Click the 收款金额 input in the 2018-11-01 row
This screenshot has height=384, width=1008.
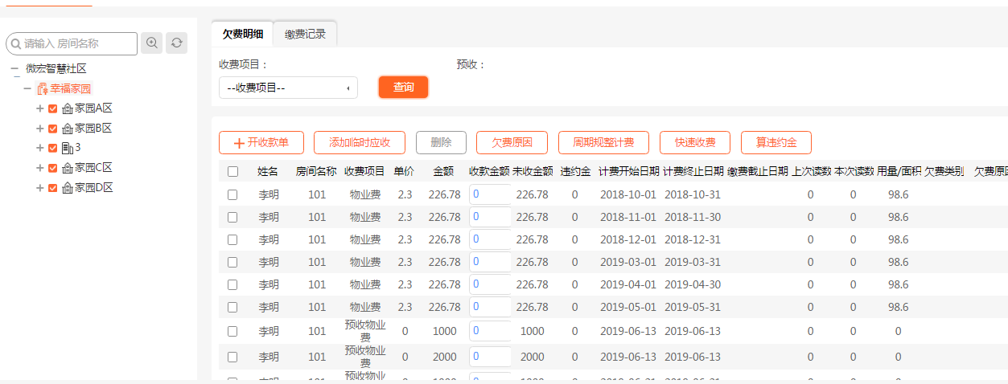pyautogui.click(x=490, y=217)
